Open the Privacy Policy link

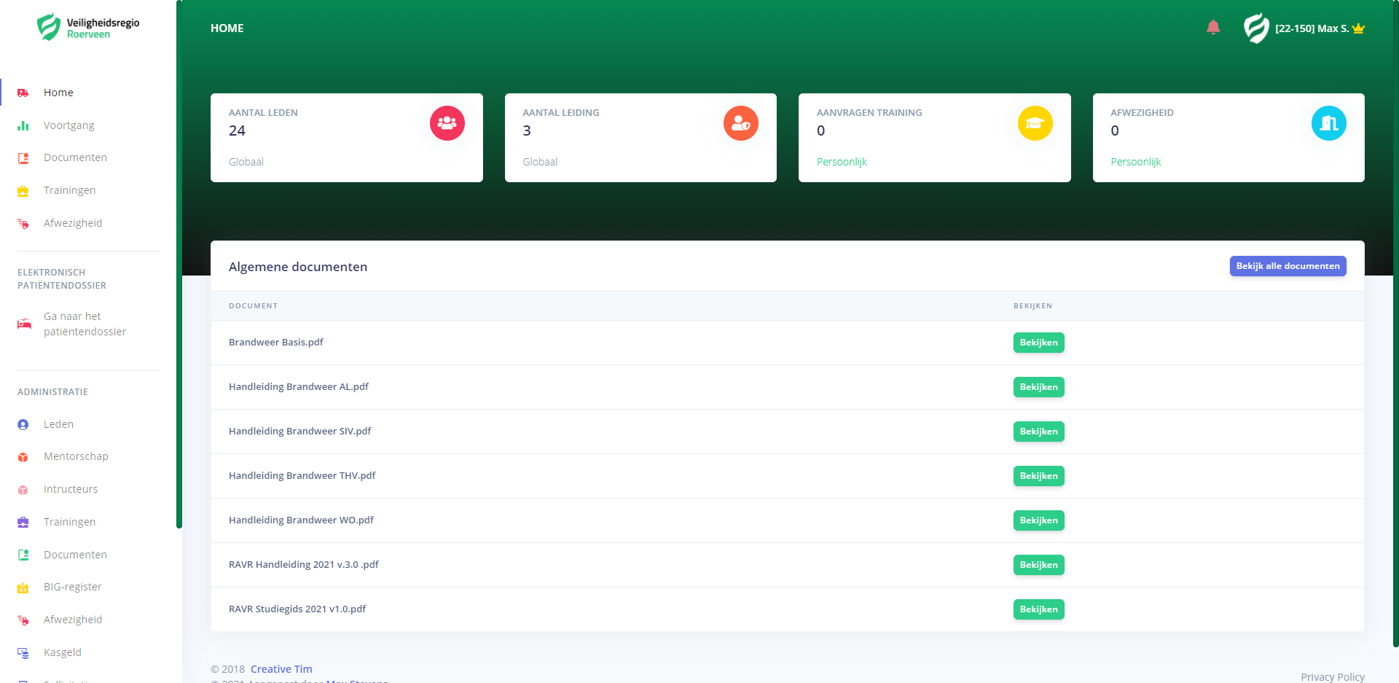point(1332,677)
